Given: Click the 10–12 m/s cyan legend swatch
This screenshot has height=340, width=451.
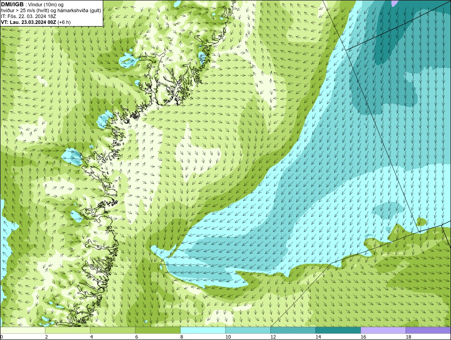Looking at the screenshot, I should point(248,330).
